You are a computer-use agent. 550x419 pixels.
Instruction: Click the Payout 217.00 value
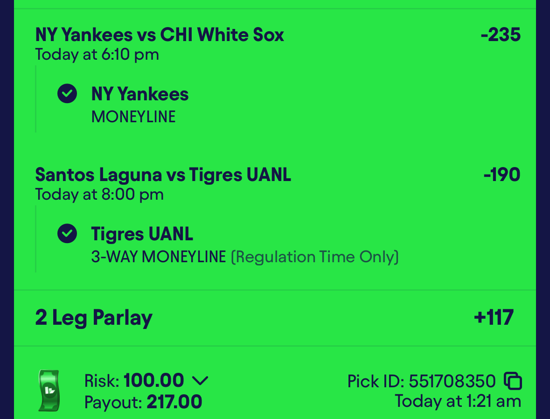point(174,402)
